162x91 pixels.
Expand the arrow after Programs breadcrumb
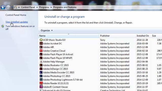tap(51, 7)
